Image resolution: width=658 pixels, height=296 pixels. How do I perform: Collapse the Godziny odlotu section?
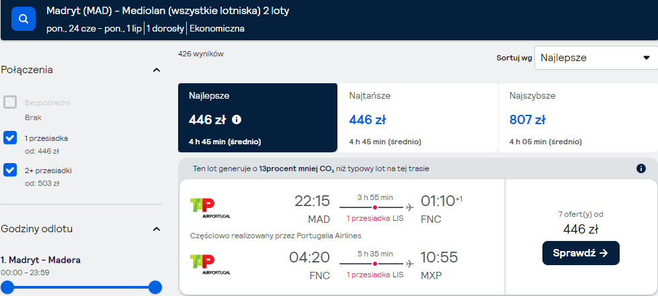tap(157, 230)
